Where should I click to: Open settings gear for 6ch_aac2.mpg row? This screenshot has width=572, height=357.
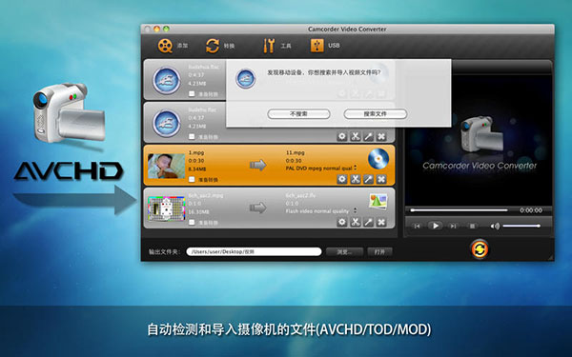click(342, 222)
